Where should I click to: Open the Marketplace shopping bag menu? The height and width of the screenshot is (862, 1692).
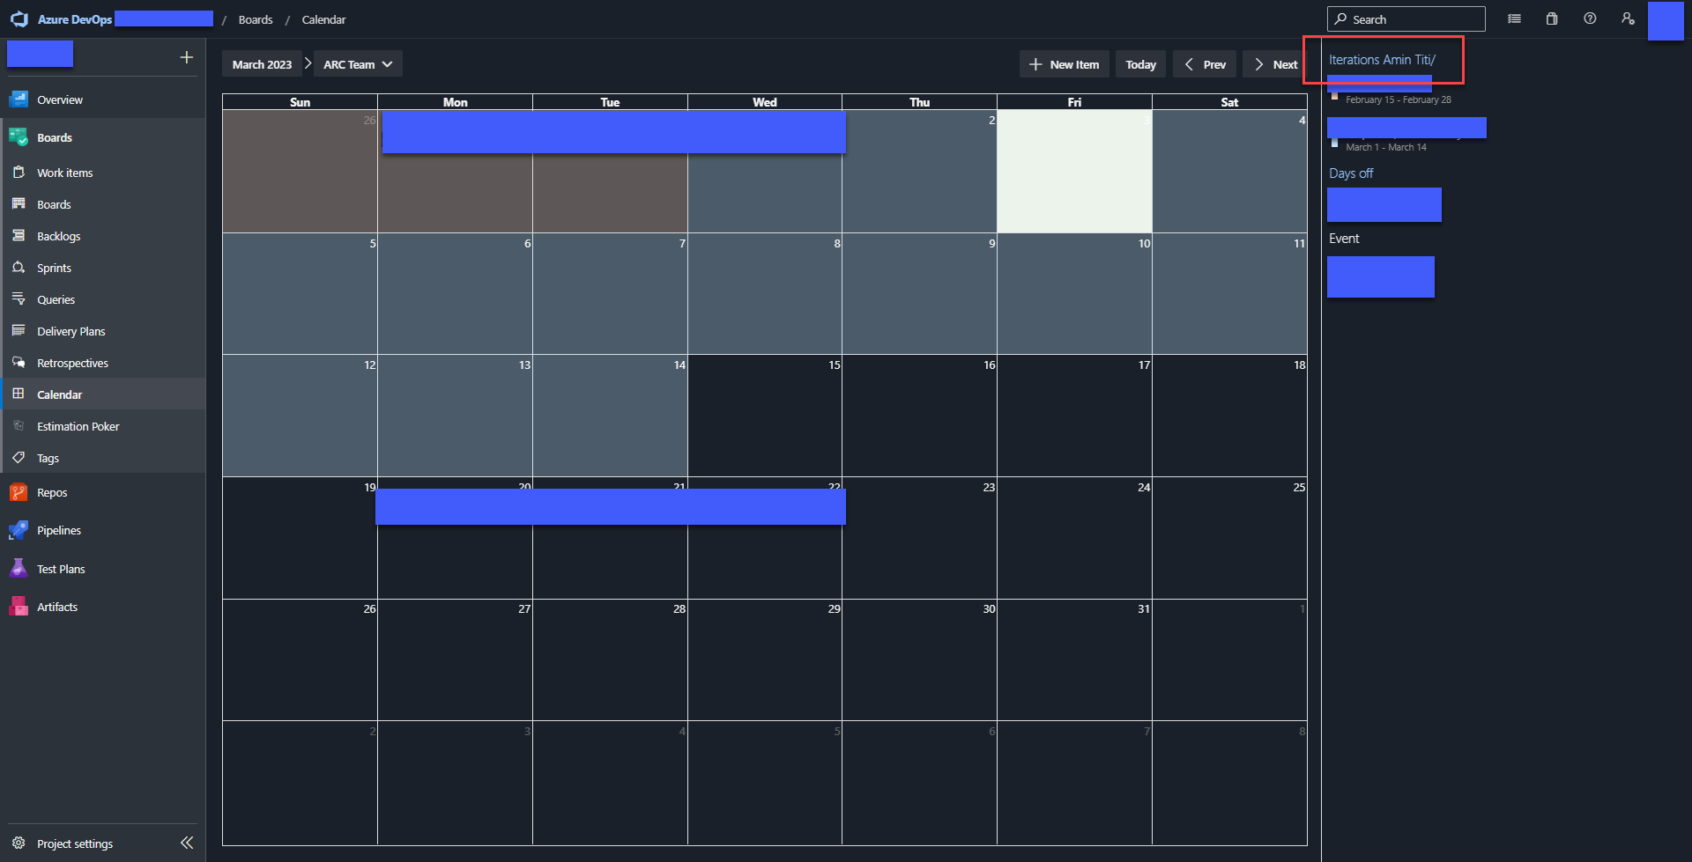click(1552, 18)
